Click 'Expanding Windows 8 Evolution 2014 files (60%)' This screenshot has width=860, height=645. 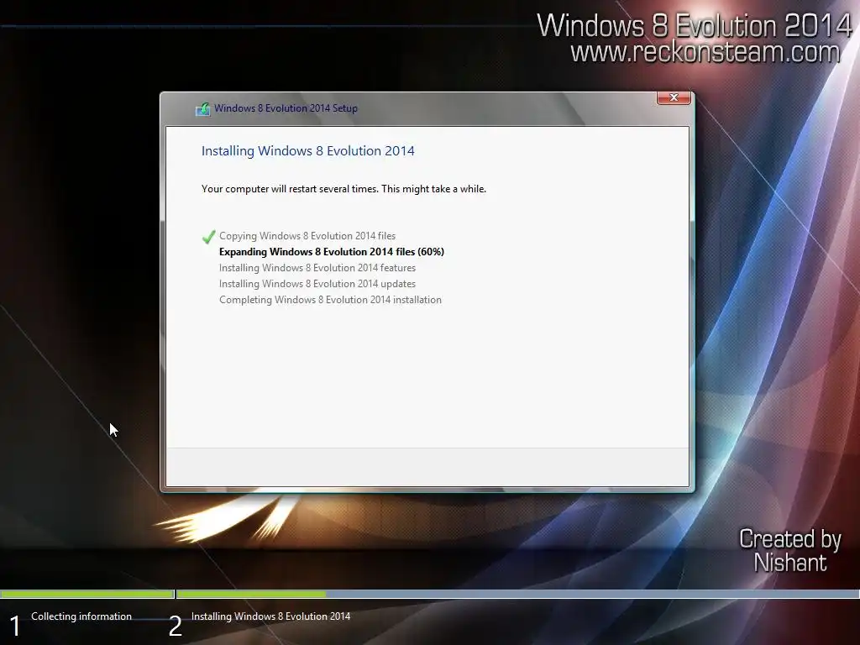point(331,252)
